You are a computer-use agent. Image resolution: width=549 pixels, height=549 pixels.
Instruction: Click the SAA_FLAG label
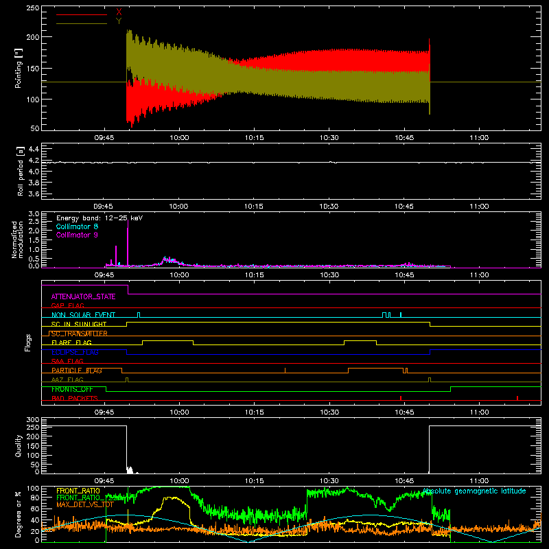pos(67,361)
